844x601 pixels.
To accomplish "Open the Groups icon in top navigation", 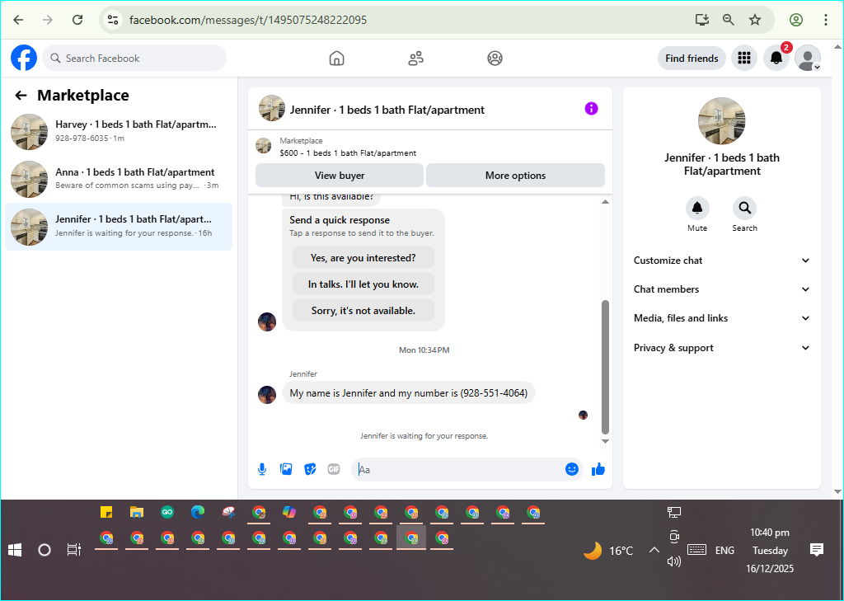I will pyautogui.click(x=495, y=59).
